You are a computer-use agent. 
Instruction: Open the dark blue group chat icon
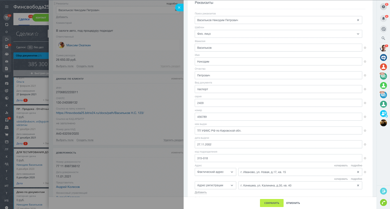click(383, 57)
